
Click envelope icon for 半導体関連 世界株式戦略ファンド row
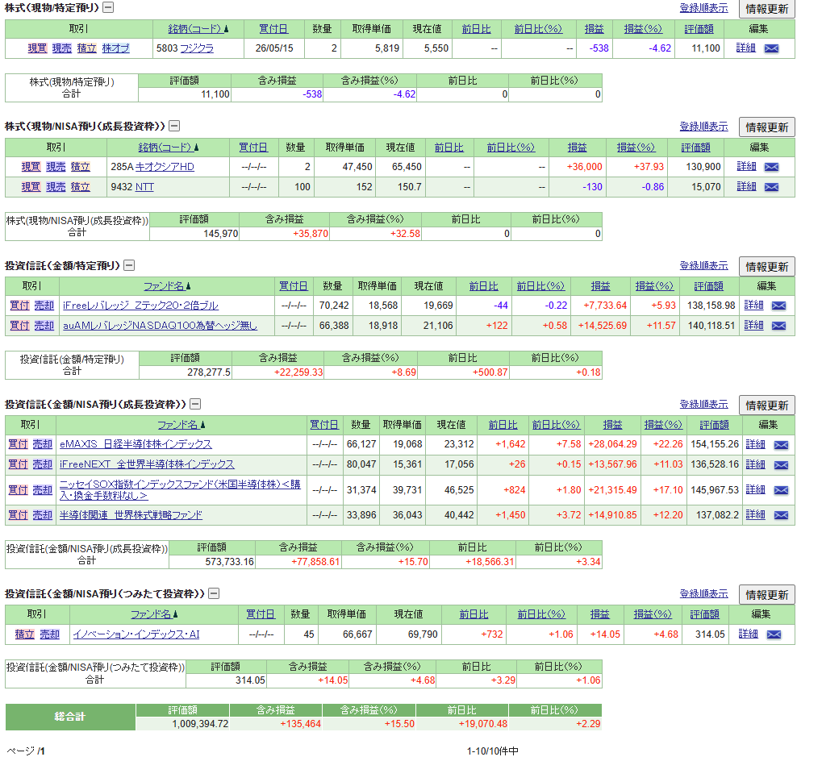click(781, 515)
